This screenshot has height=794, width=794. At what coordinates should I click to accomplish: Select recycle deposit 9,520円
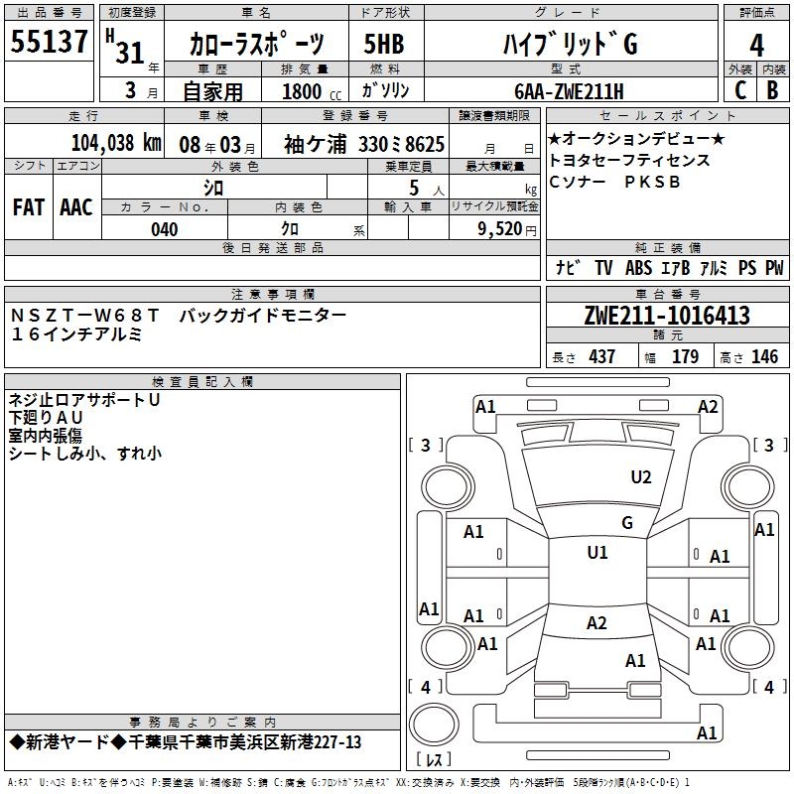tap(507, 229)
